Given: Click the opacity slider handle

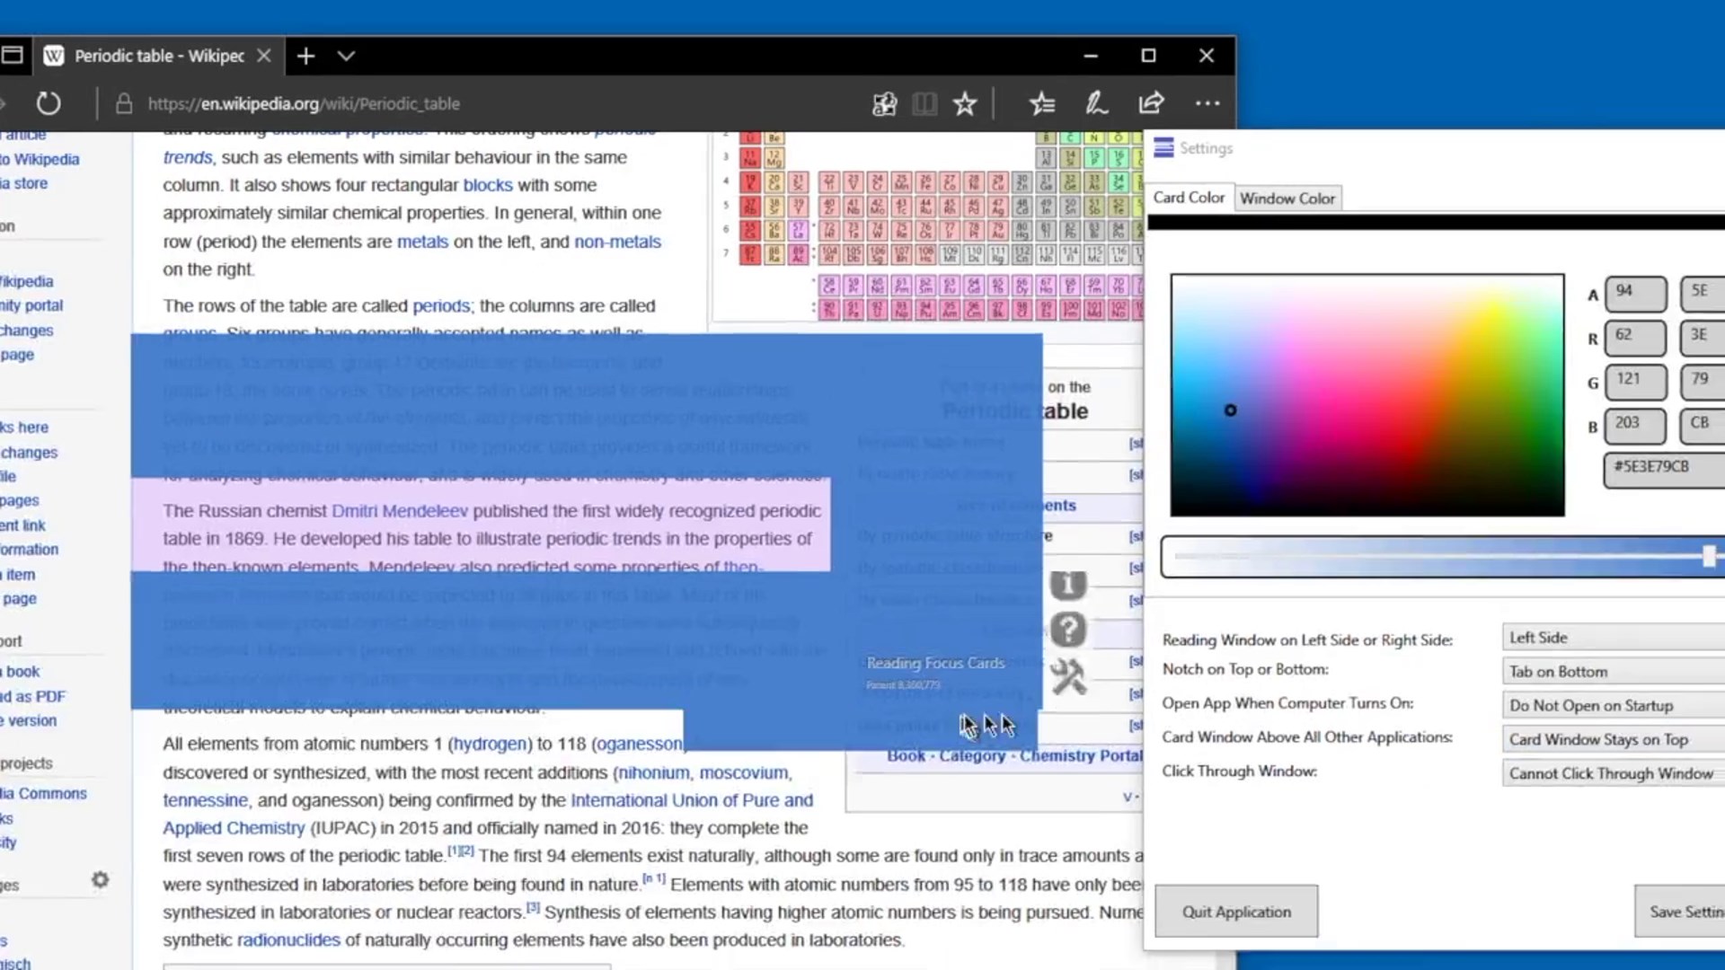Looking at the screenshot, I should [x=1709, y=556].
